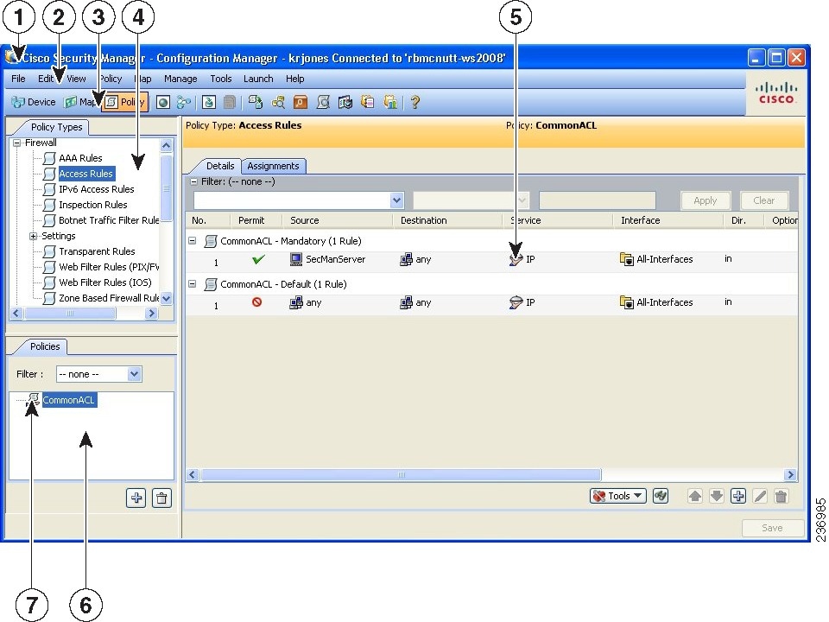Move selected rule up using up-arrow icon
Image resolution: width=829 pixels, height=622 pixels.
pos(697,496)
